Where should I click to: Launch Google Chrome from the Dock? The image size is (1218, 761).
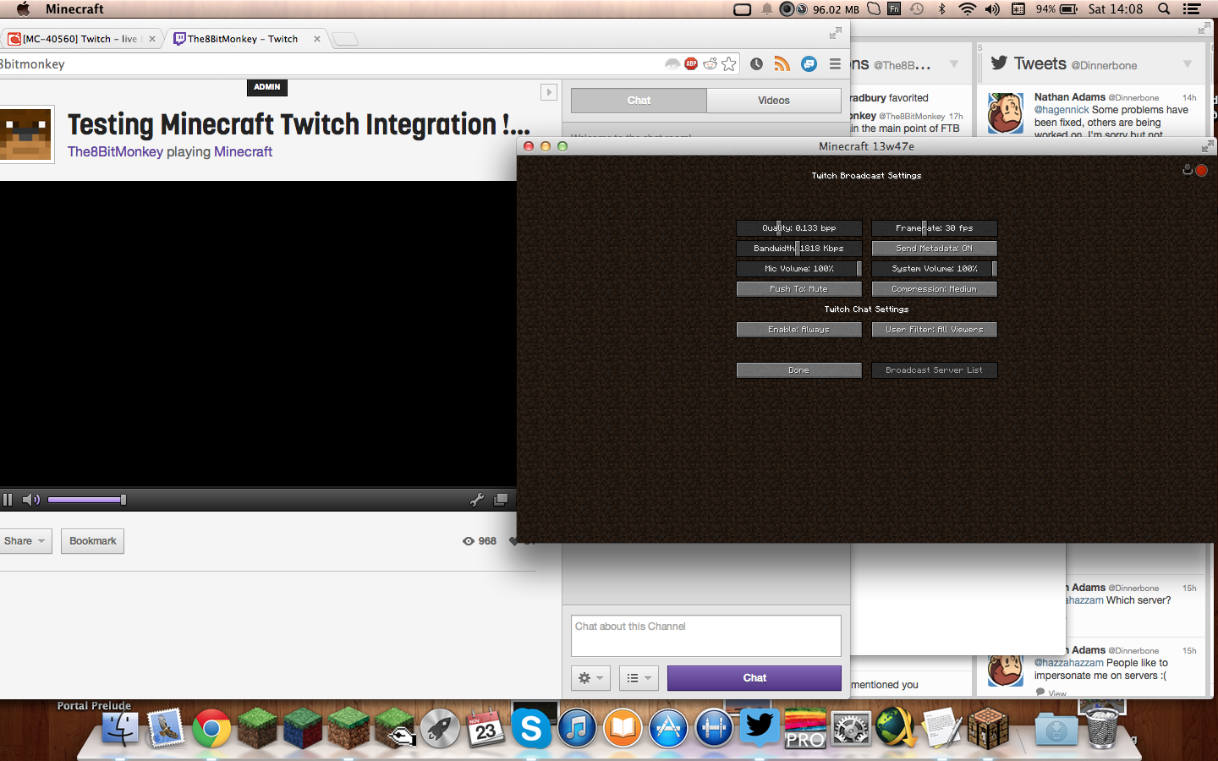pos(211,728)
